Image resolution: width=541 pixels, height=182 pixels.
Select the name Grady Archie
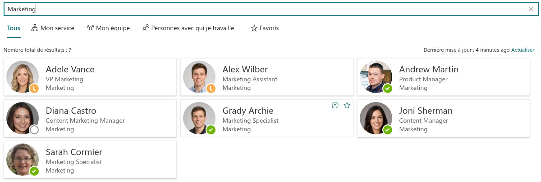click(248, 111)
